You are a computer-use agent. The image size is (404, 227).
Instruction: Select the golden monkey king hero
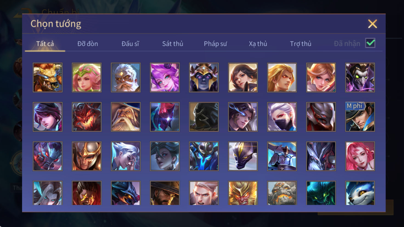point(243,193)
